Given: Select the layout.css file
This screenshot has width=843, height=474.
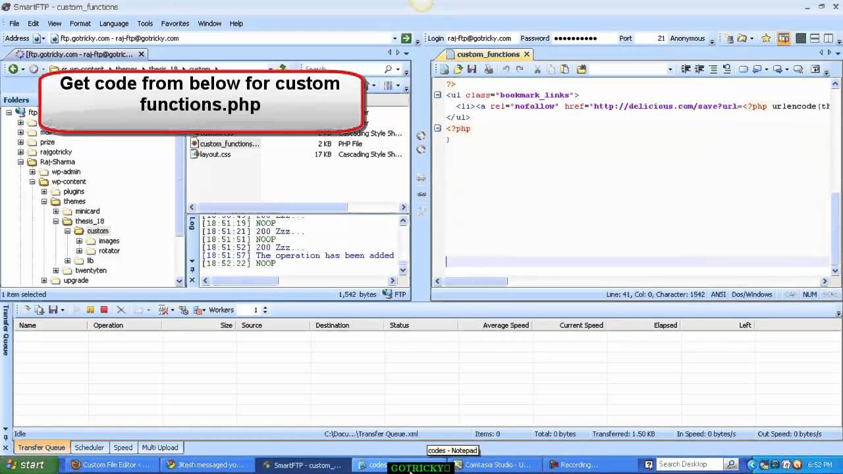Looking at the screenshot, I should click(215, 155).
